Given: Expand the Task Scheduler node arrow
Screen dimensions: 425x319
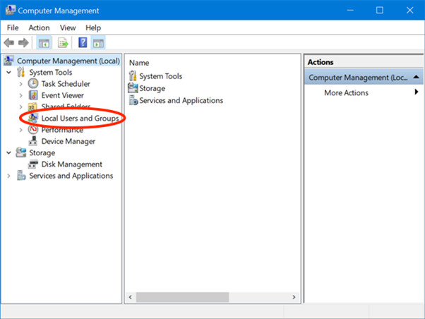Looking at the screenshot, I should [21, 83].
